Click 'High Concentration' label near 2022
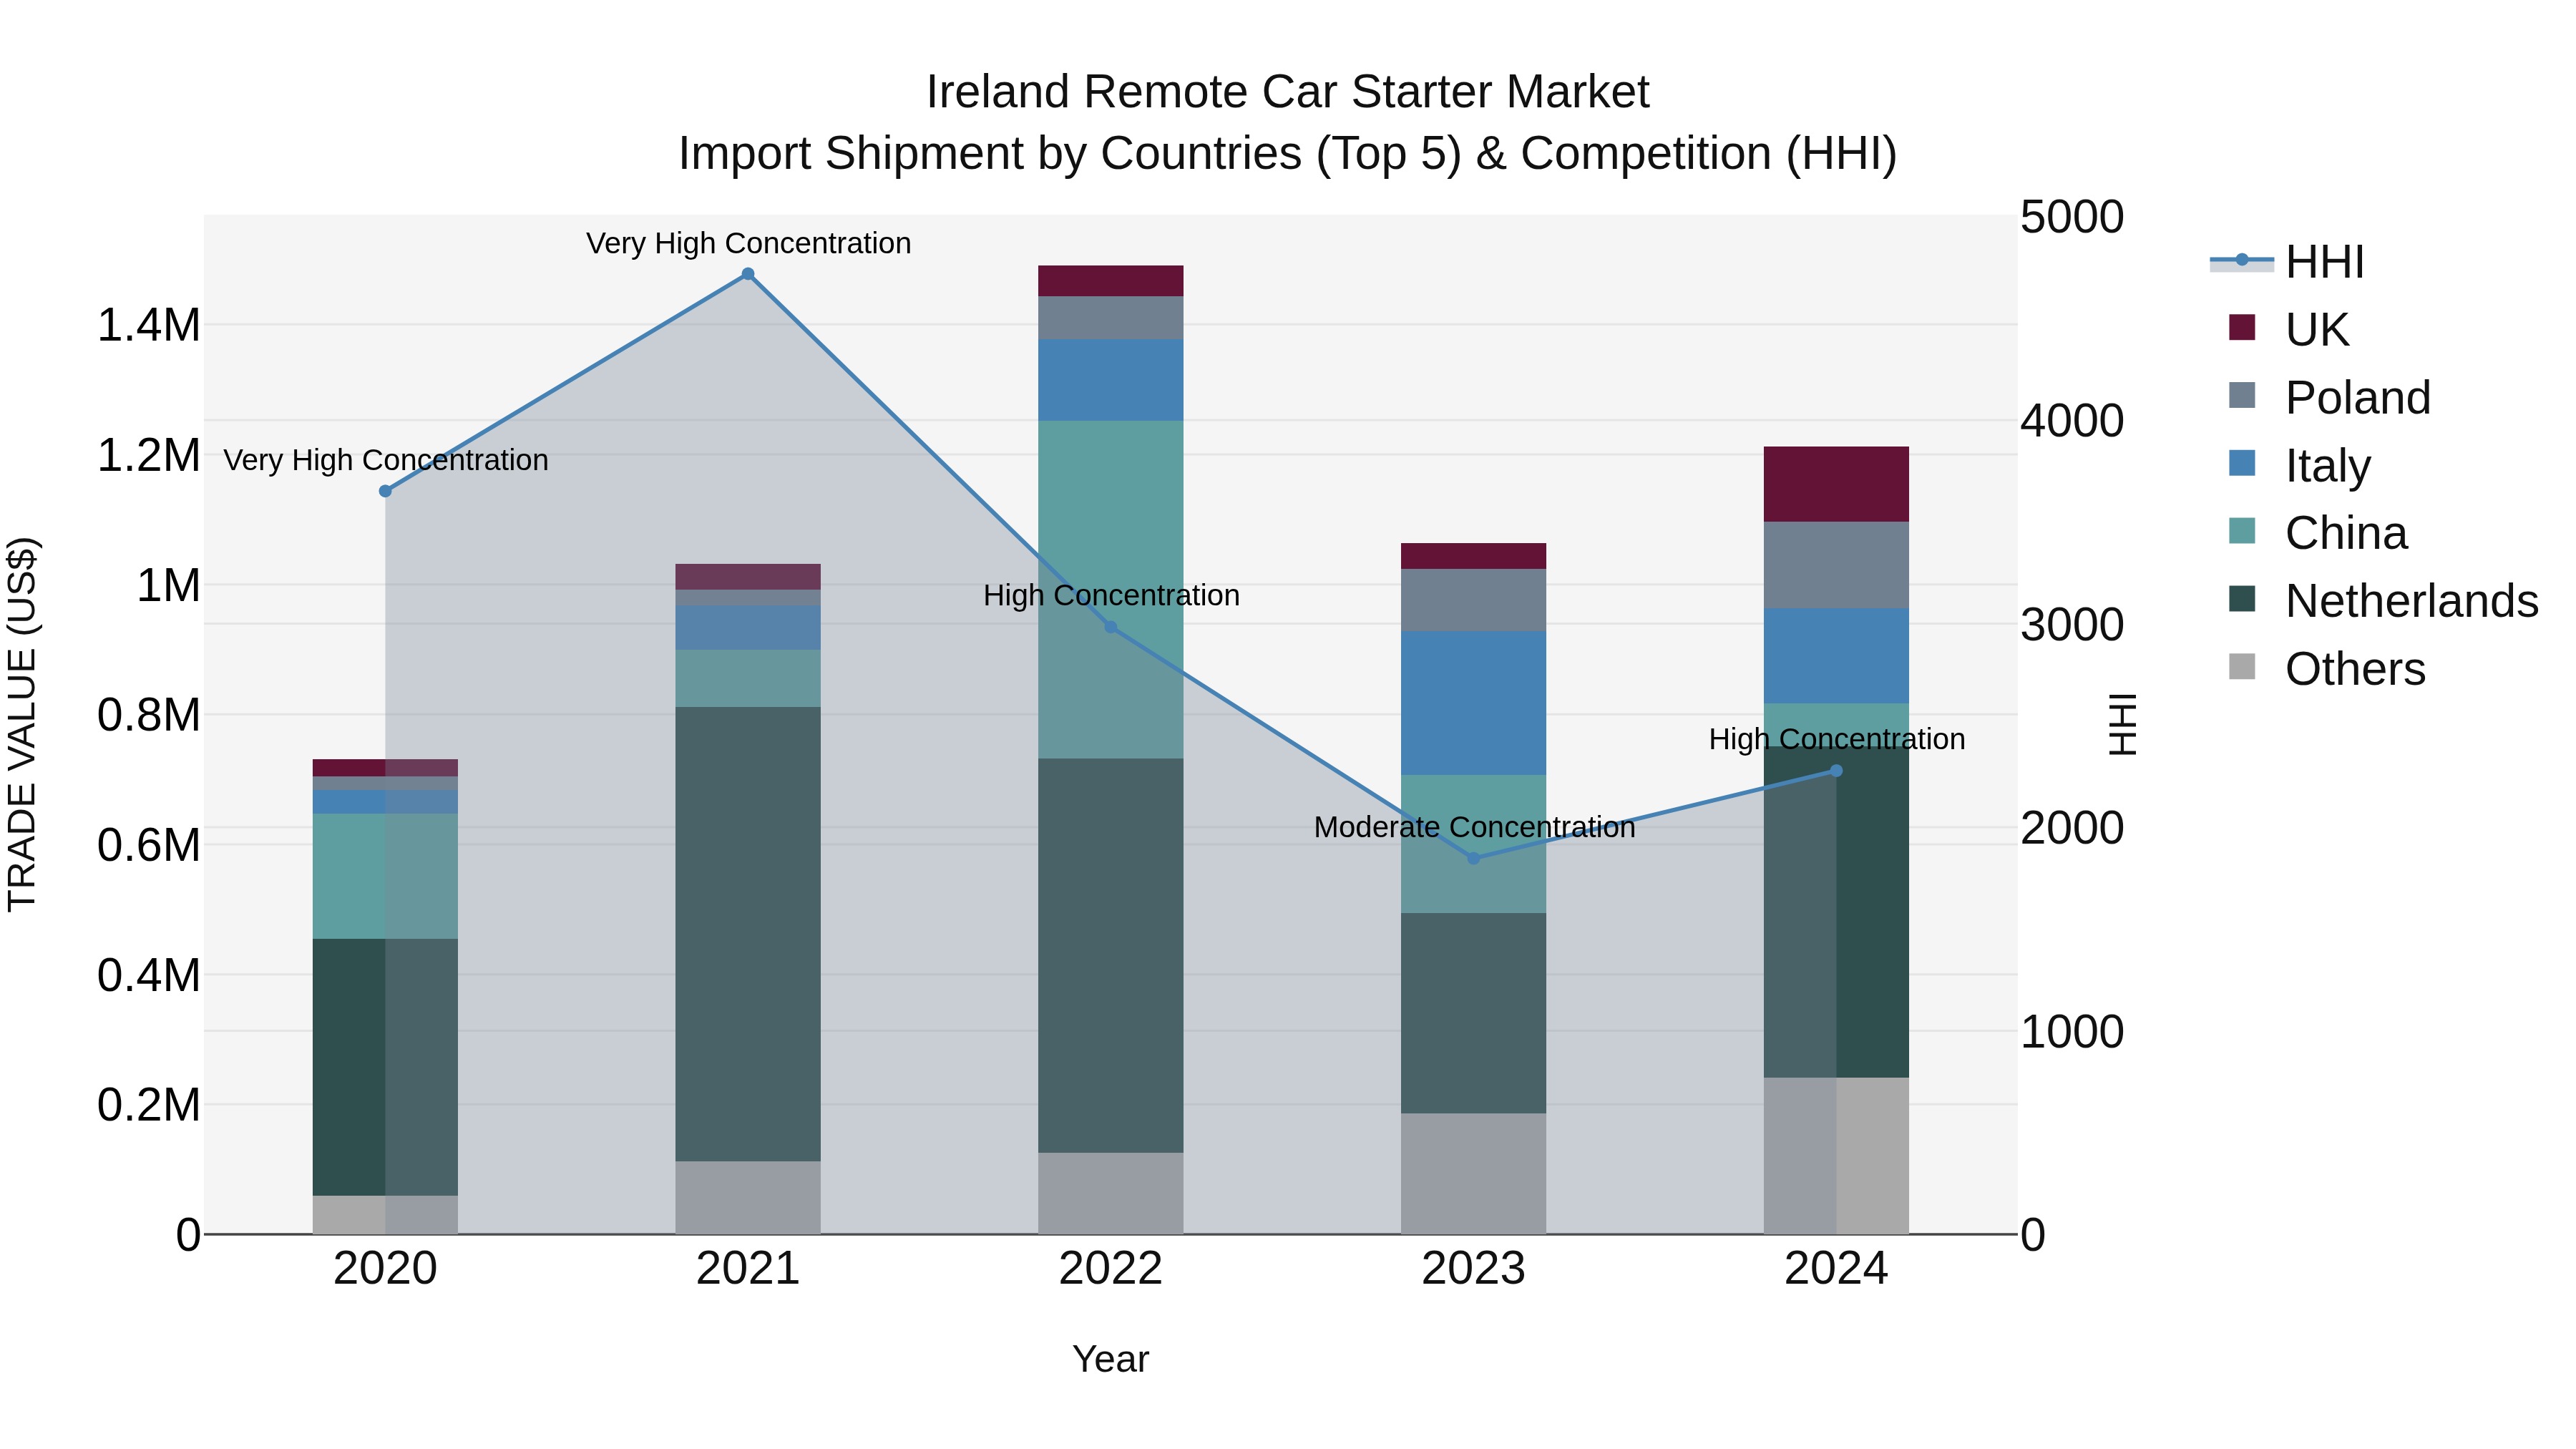Viewport: 2576px width, 1449px height. [x=1111, y=595]
